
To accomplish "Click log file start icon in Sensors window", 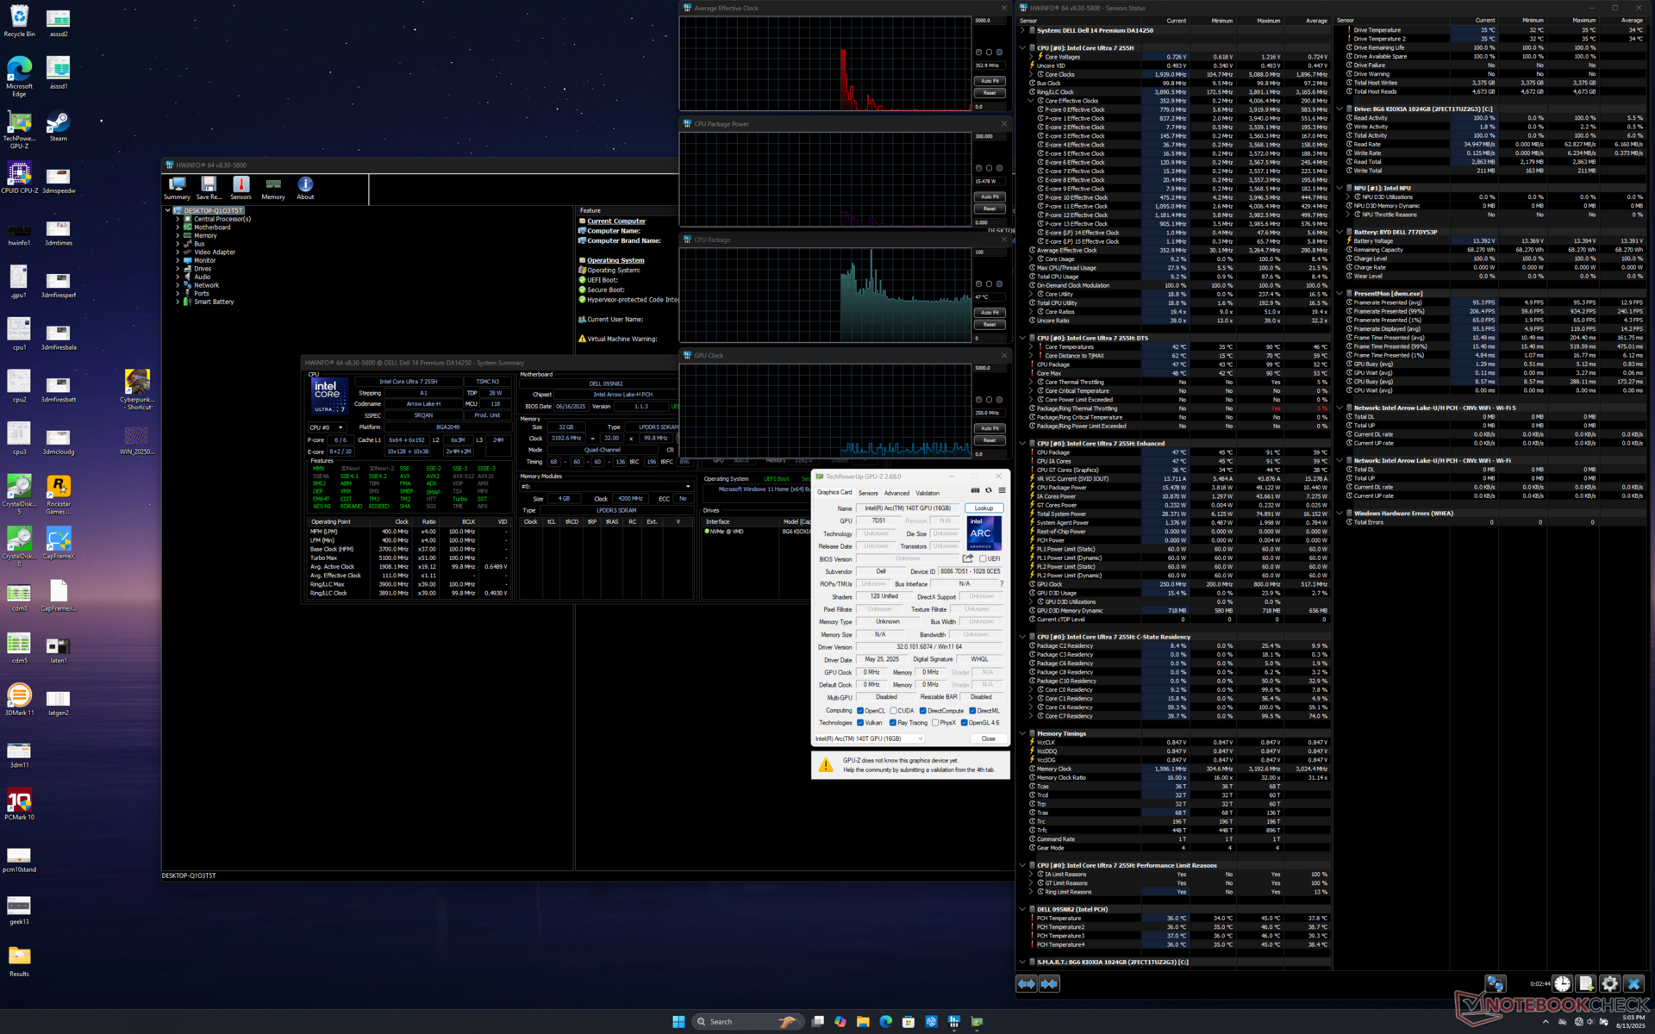I will (x=1586, y=983).
